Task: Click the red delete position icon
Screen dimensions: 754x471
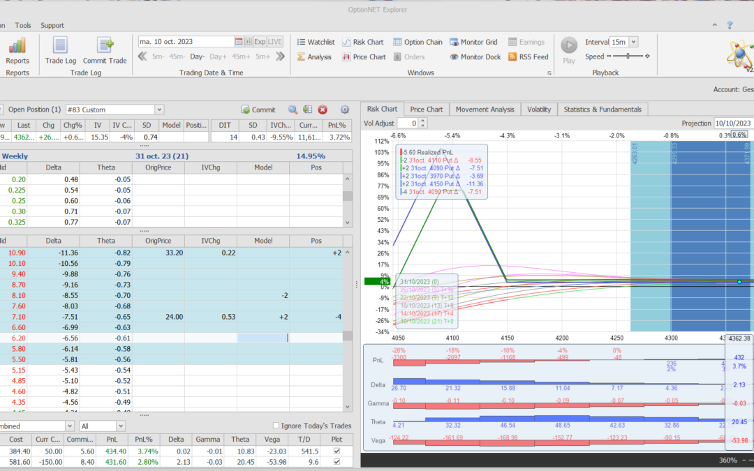Action: click(323, 110)
